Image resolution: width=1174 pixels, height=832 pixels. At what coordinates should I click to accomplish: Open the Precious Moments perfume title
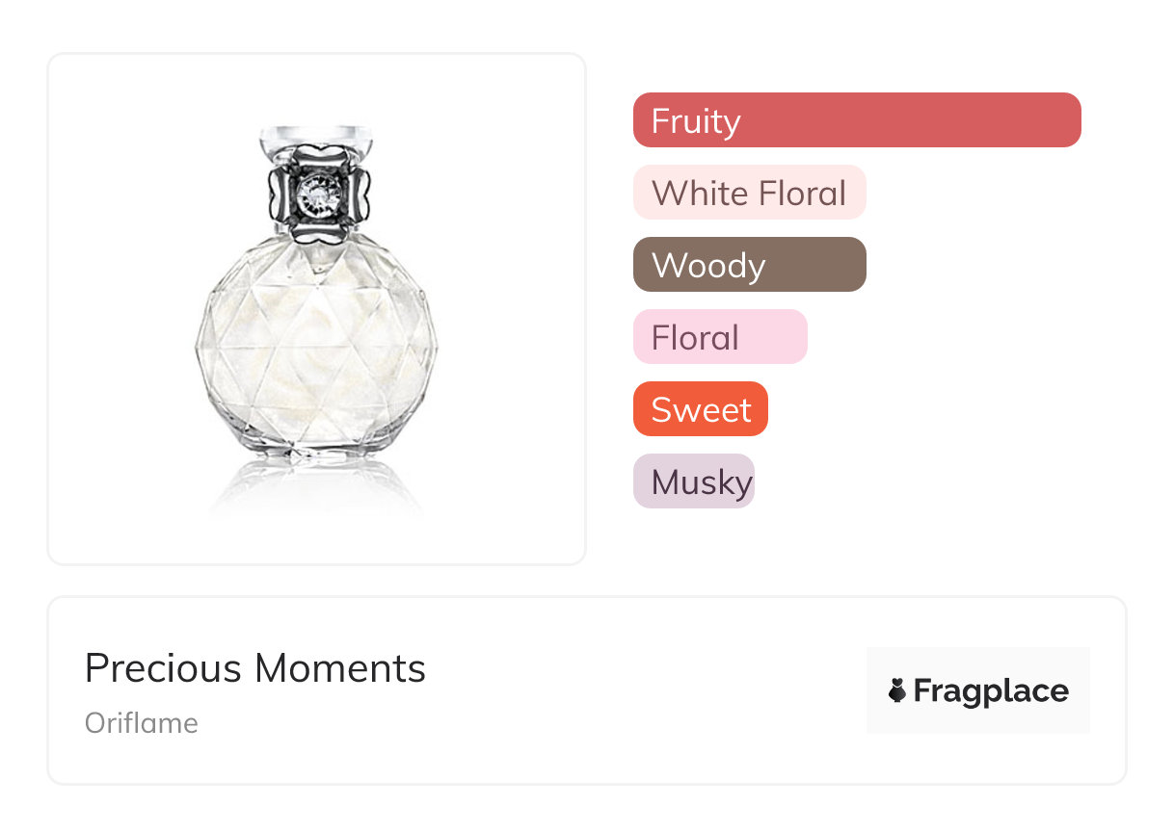pyautogui.click(x=255, y=668)
